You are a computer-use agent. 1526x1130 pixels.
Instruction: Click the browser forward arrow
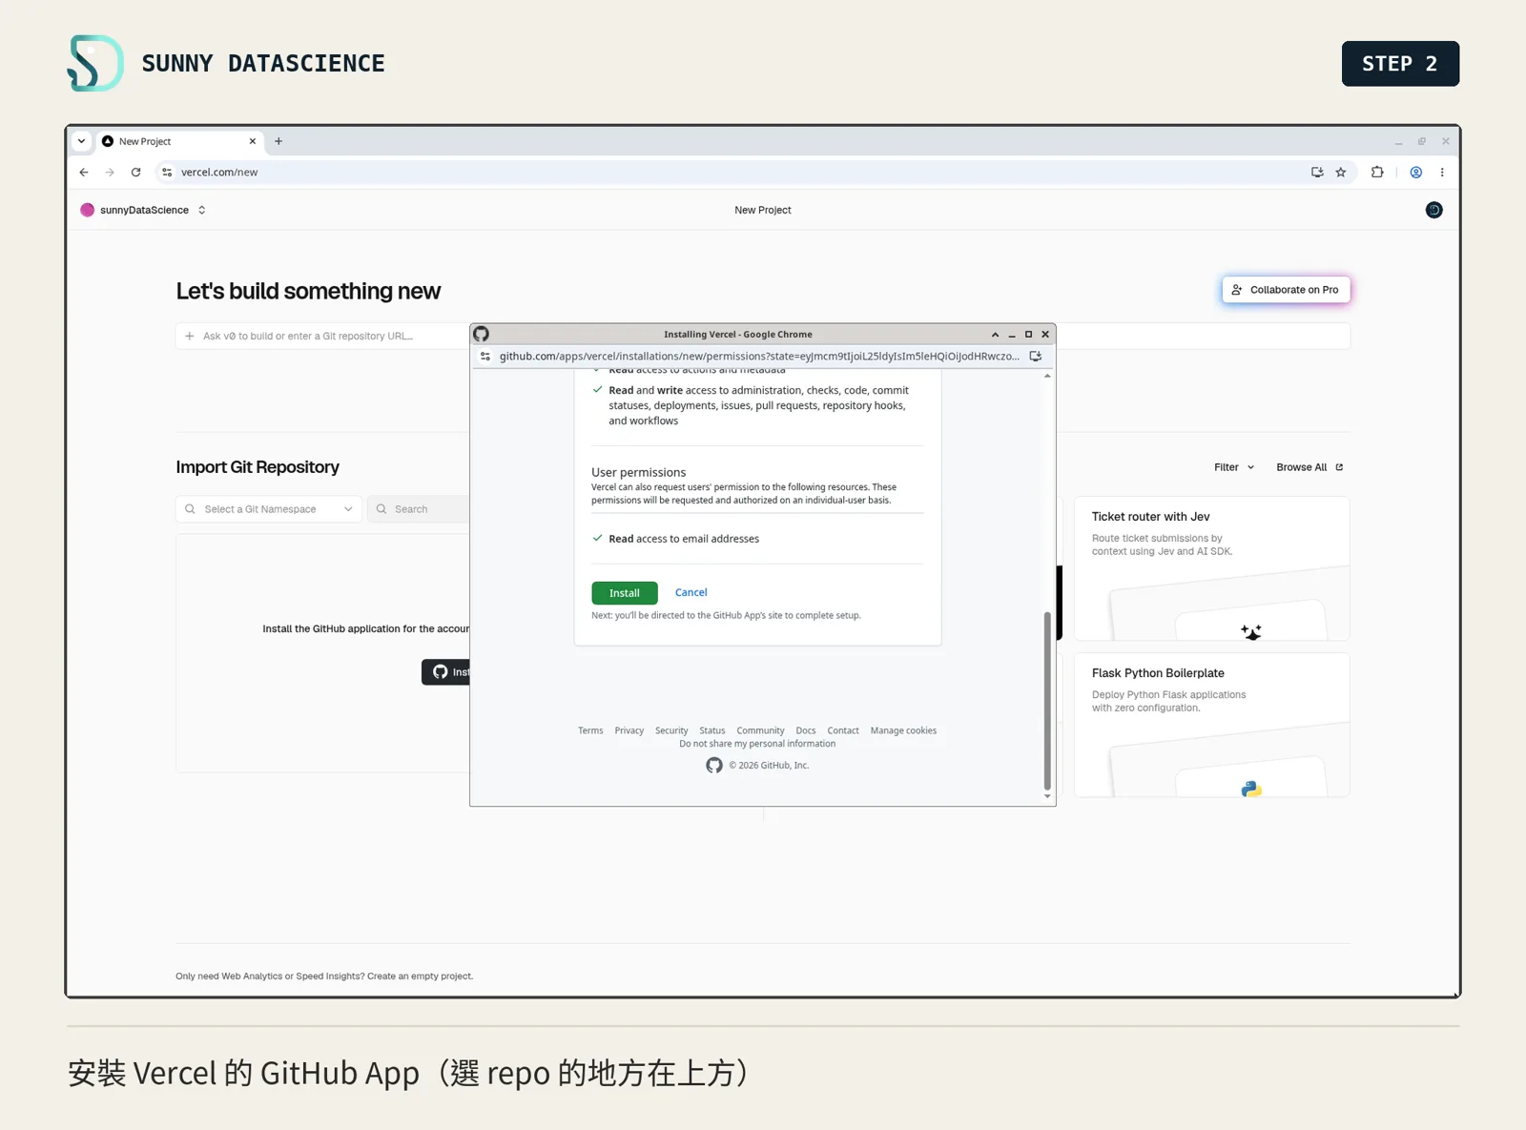(x=110, y=173)
